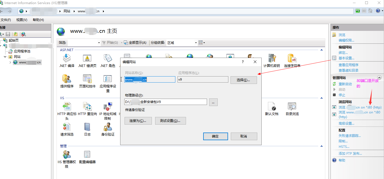Collapse the ASP.NET section group
Screen dimensions: 384x179
[321, 50]
